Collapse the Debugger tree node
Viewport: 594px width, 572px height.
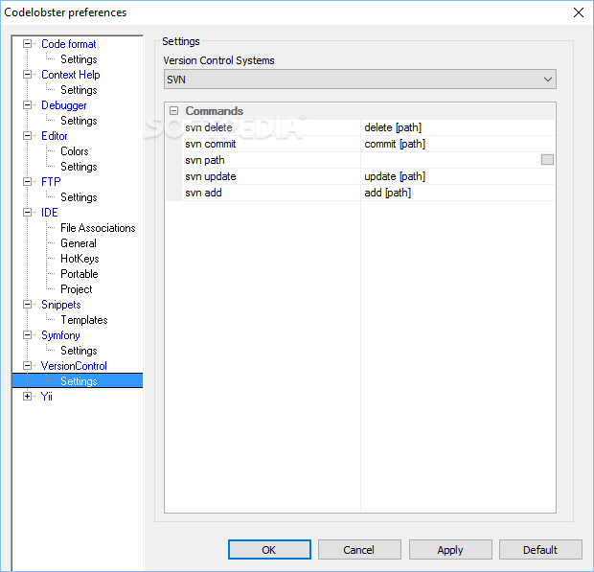27,105
